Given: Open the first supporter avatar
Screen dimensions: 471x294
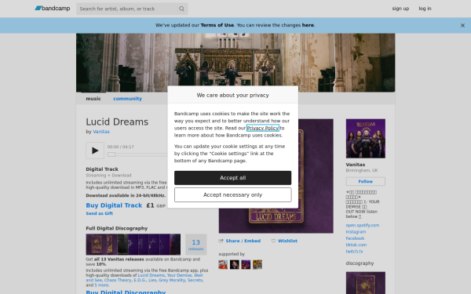Looking at the screenshot, I should tap(223, 264).
